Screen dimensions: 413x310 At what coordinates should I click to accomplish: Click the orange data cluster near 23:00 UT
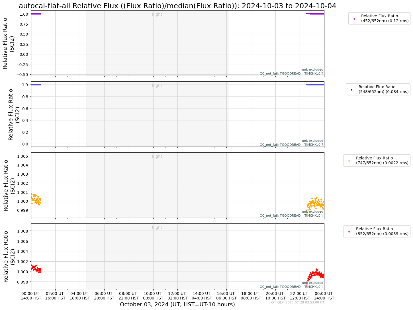coord(316,204)
